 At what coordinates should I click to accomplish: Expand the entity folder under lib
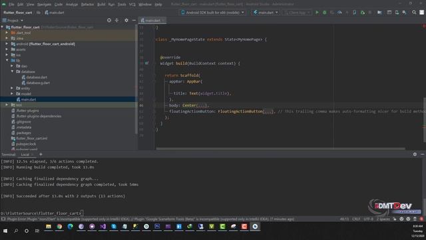tap(12, 88)
